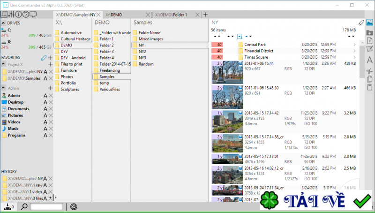Rename the NY folder with pencil icon

pyautogui.click(x=361, y=23)
